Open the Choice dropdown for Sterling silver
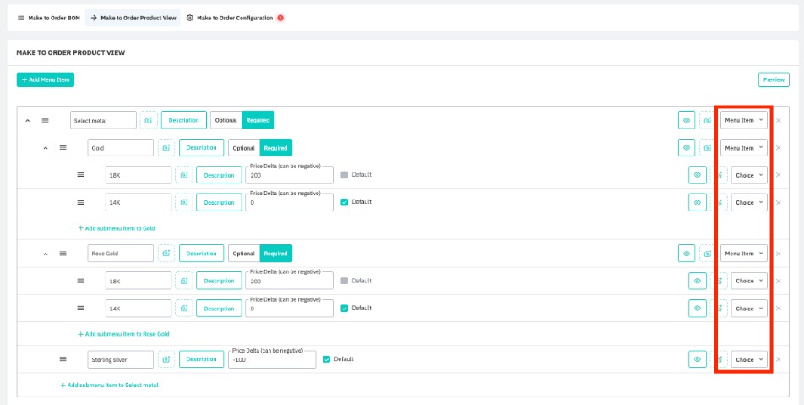 [749, 359]
